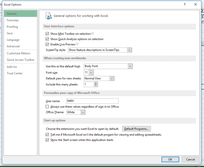The width and height of the screenshot is (204, 167).
Task: Enable Always use these values checkbox
Action: pyautogui.click(x=48, y=107)
